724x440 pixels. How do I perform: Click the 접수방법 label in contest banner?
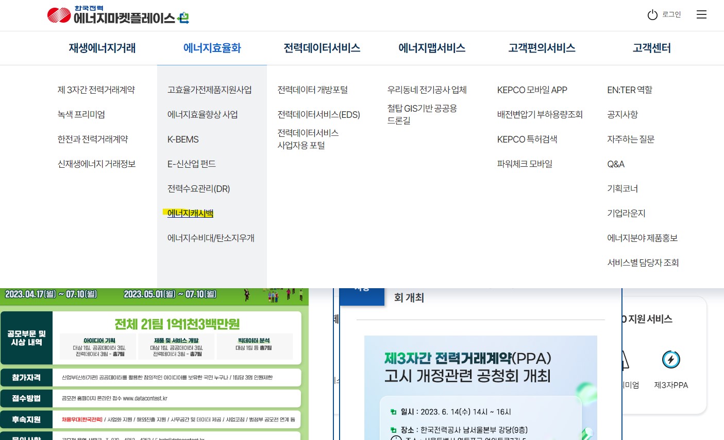tap(26, 398)
